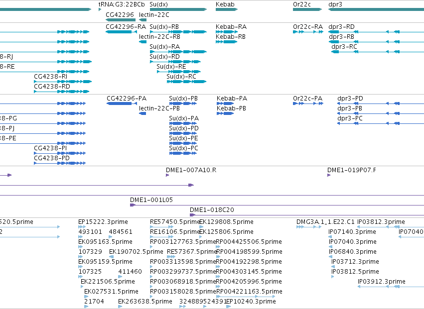Select clone DME1-001L05
Screen dimensions: 424x309
tap(277, 206)
